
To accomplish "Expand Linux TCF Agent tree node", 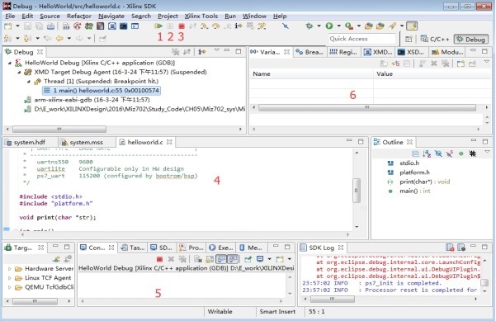I will [9, 278].
